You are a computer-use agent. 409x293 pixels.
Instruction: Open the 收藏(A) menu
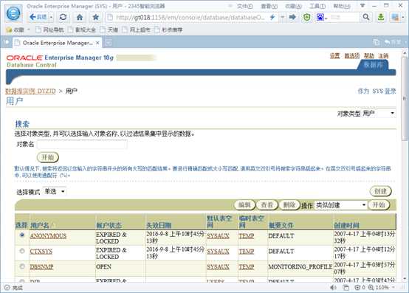coord(293,6)
